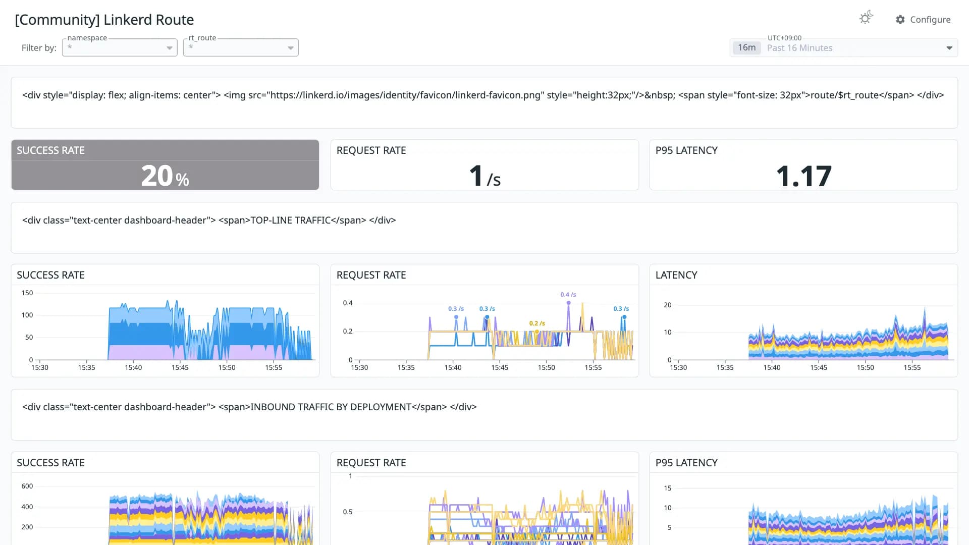Open the namespace filter dropdown
The width and height of the screenshot is (969, 545).
(120, 47)
